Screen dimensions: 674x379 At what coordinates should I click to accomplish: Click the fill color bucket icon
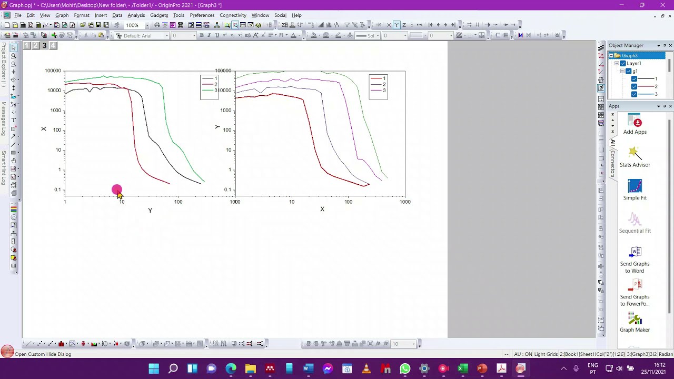314,35
